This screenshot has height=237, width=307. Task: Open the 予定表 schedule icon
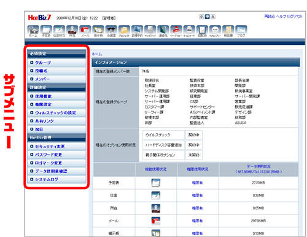tap(46, 31)
